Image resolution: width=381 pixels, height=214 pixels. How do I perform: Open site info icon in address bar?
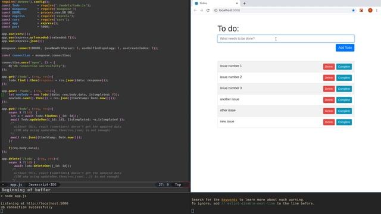point(216,10)
